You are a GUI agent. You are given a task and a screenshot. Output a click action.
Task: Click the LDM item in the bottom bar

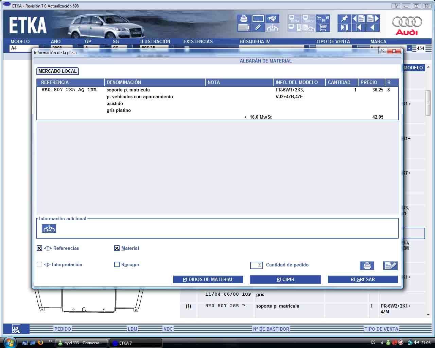[133, 329]
